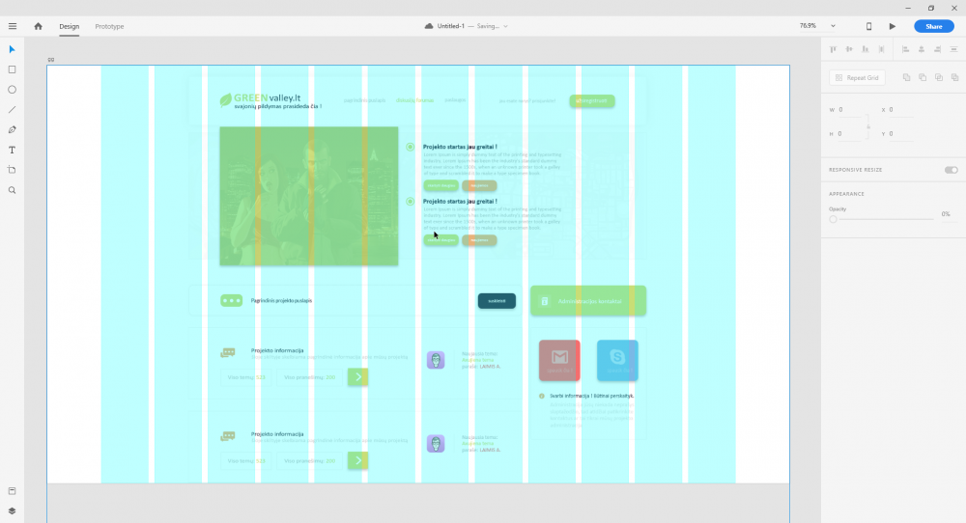The width and height of the screenshot is (966, 523).
Task: Click the Share button
Action: [x=934, y=26]
